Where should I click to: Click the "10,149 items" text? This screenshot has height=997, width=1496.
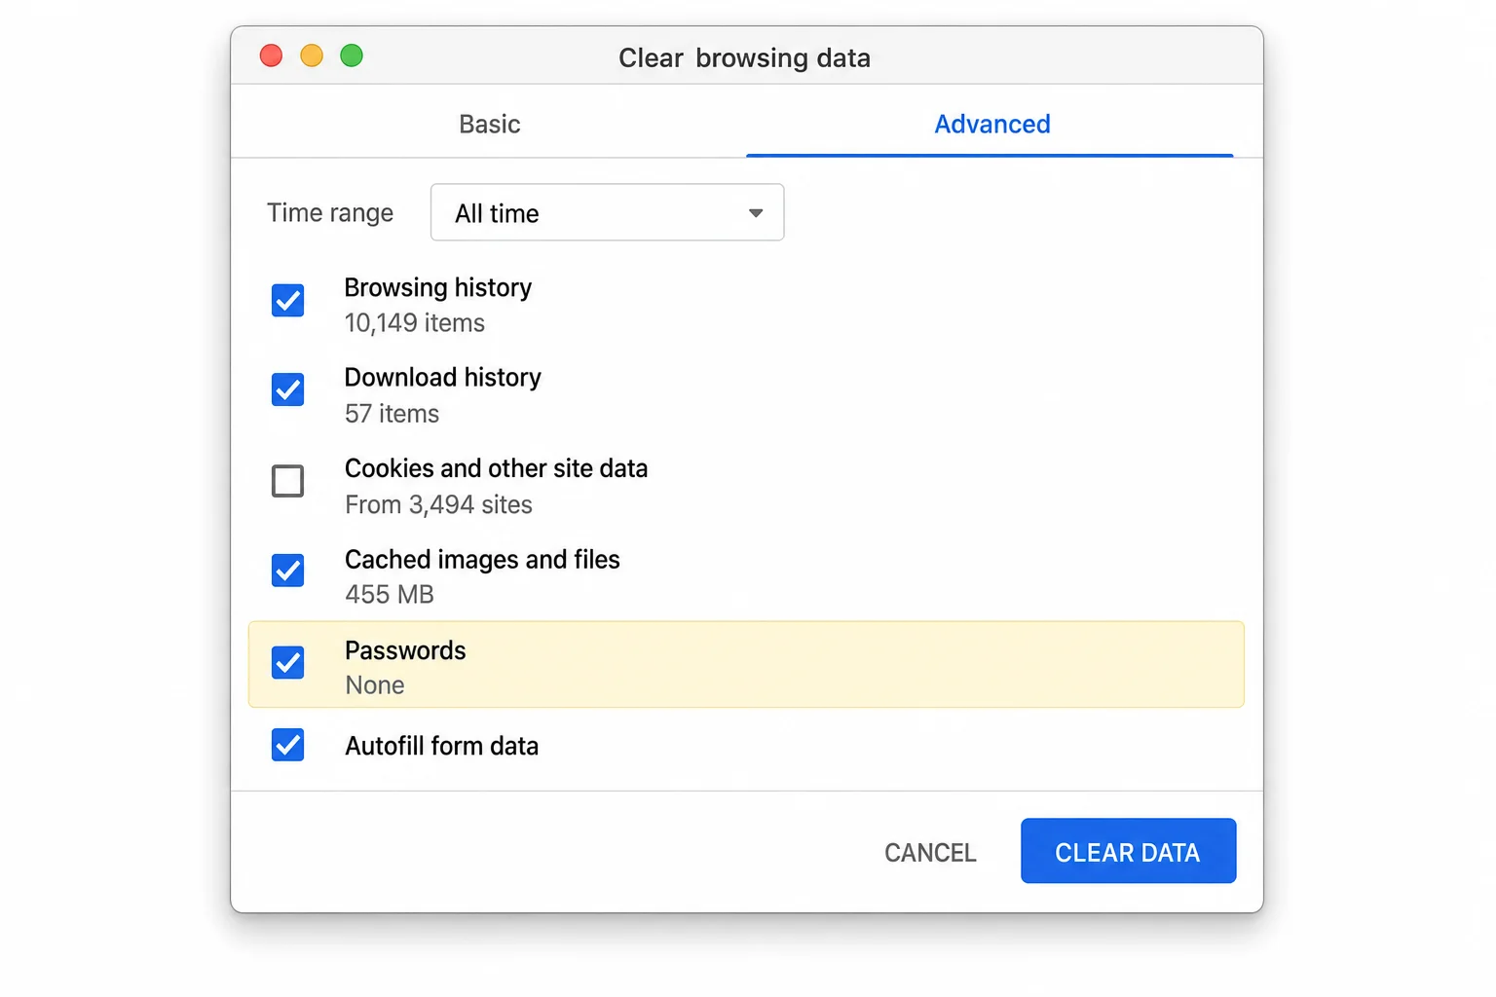point(415,322)
